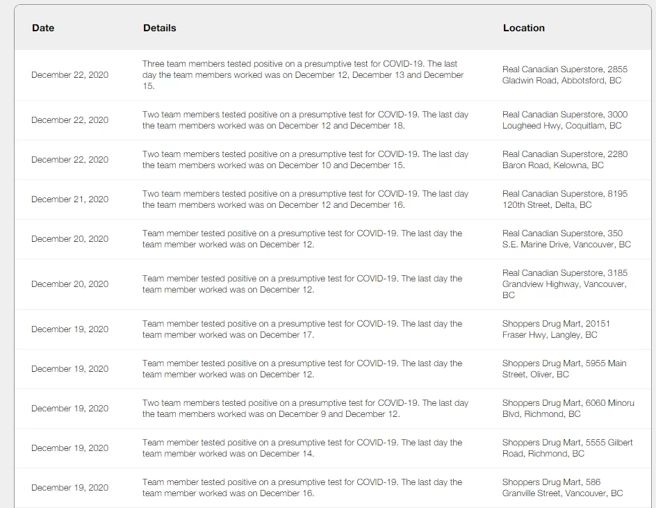Click the Location column header
Image resolution: width=656 pixels, height=508 pixels.
point(524,28)
